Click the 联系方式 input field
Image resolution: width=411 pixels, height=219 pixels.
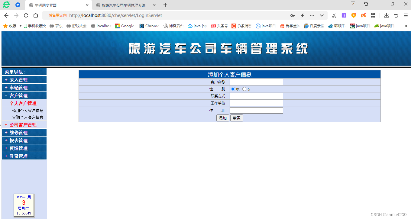click(256, 96)
